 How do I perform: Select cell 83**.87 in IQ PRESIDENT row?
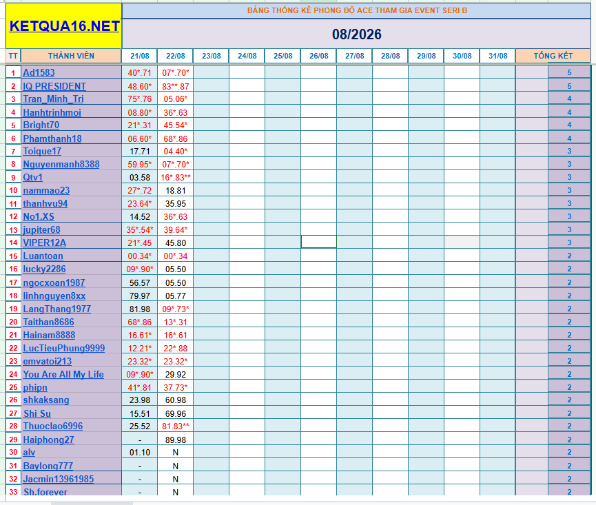[x=175, y=86]
